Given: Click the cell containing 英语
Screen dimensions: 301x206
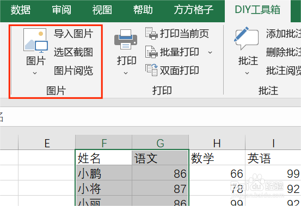Looking at the screenshot, I should click(273, 158).
